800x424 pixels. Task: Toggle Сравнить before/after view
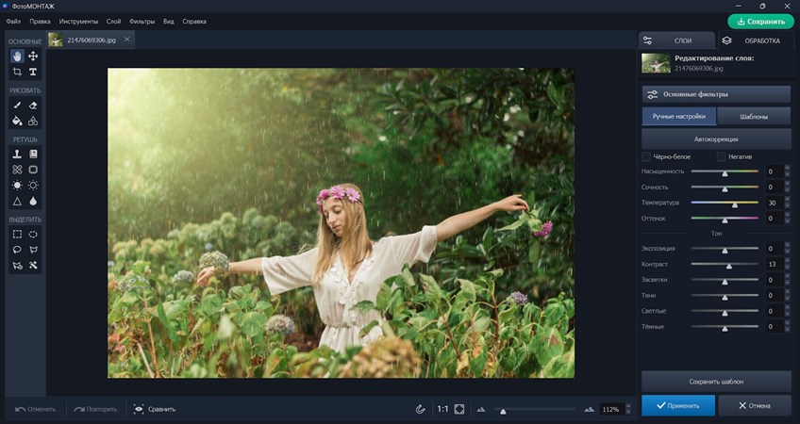click(x=155, y=409)
